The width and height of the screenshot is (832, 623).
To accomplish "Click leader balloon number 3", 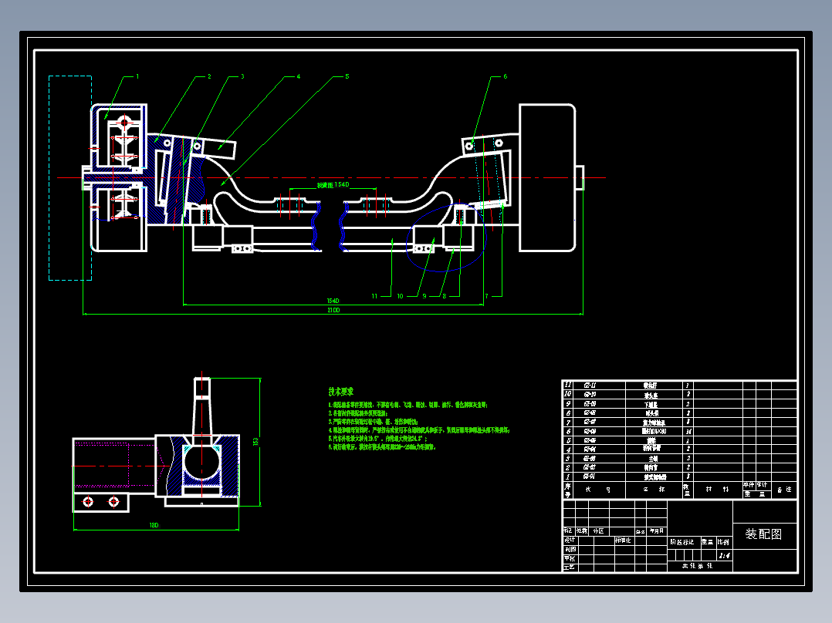I will (242, 76).
